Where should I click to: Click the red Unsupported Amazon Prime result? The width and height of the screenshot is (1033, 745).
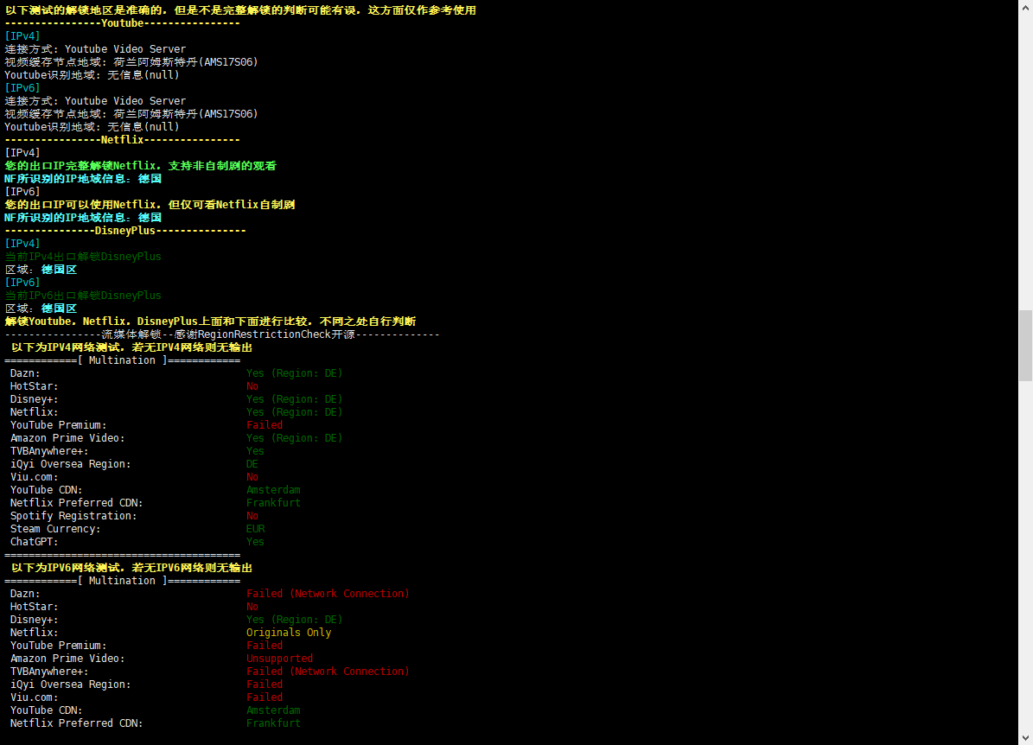pyautogui.click(x=279, y=659)
